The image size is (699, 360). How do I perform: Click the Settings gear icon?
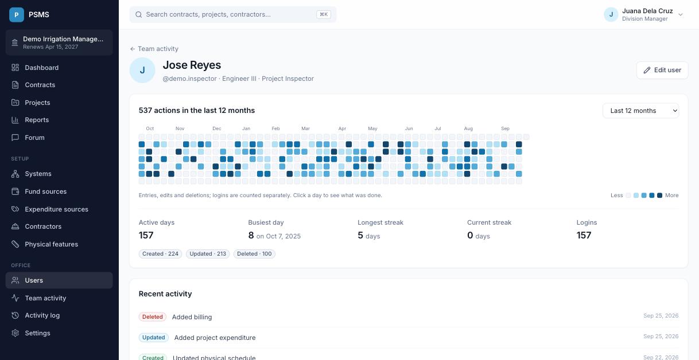[x=15, y=333]
